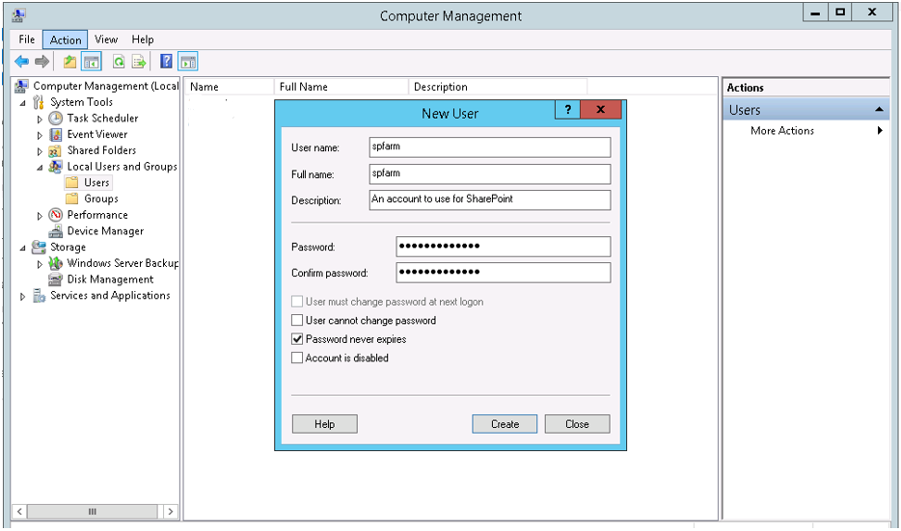Viewport: 901px width, 531px height.
Task: Click the Forward arrow toolbar icon
Action: pyautogui.click(x=41, y=62)
